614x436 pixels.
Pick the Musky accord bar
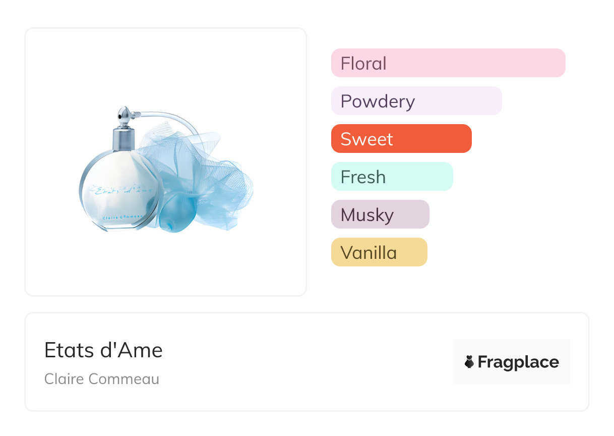380,214
